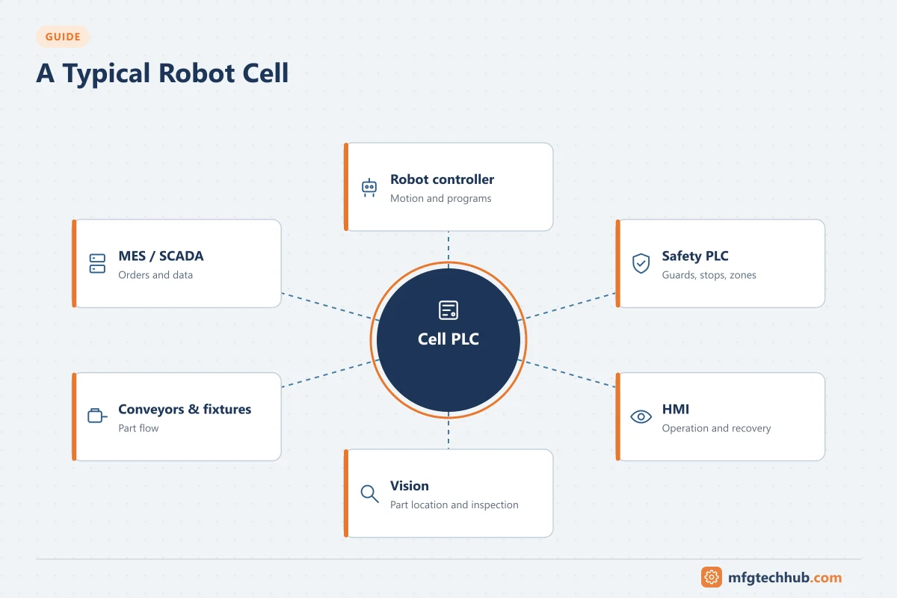Screen dimensions: 897x598
Task: Click the 'Vision' title
Action: [x=410, y=486]
